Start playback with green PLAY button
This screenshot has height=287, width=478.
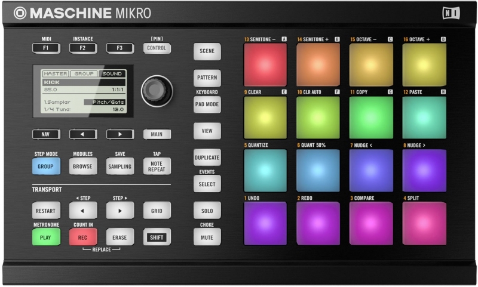click(x=46, y=237)
